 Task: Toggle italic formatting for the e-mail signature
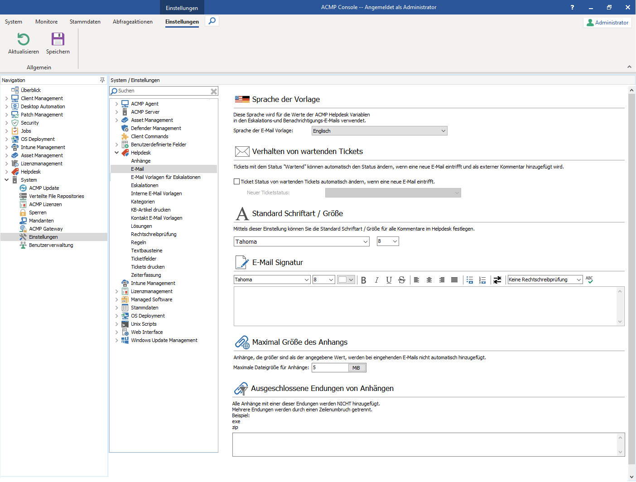tap(376, 280)
